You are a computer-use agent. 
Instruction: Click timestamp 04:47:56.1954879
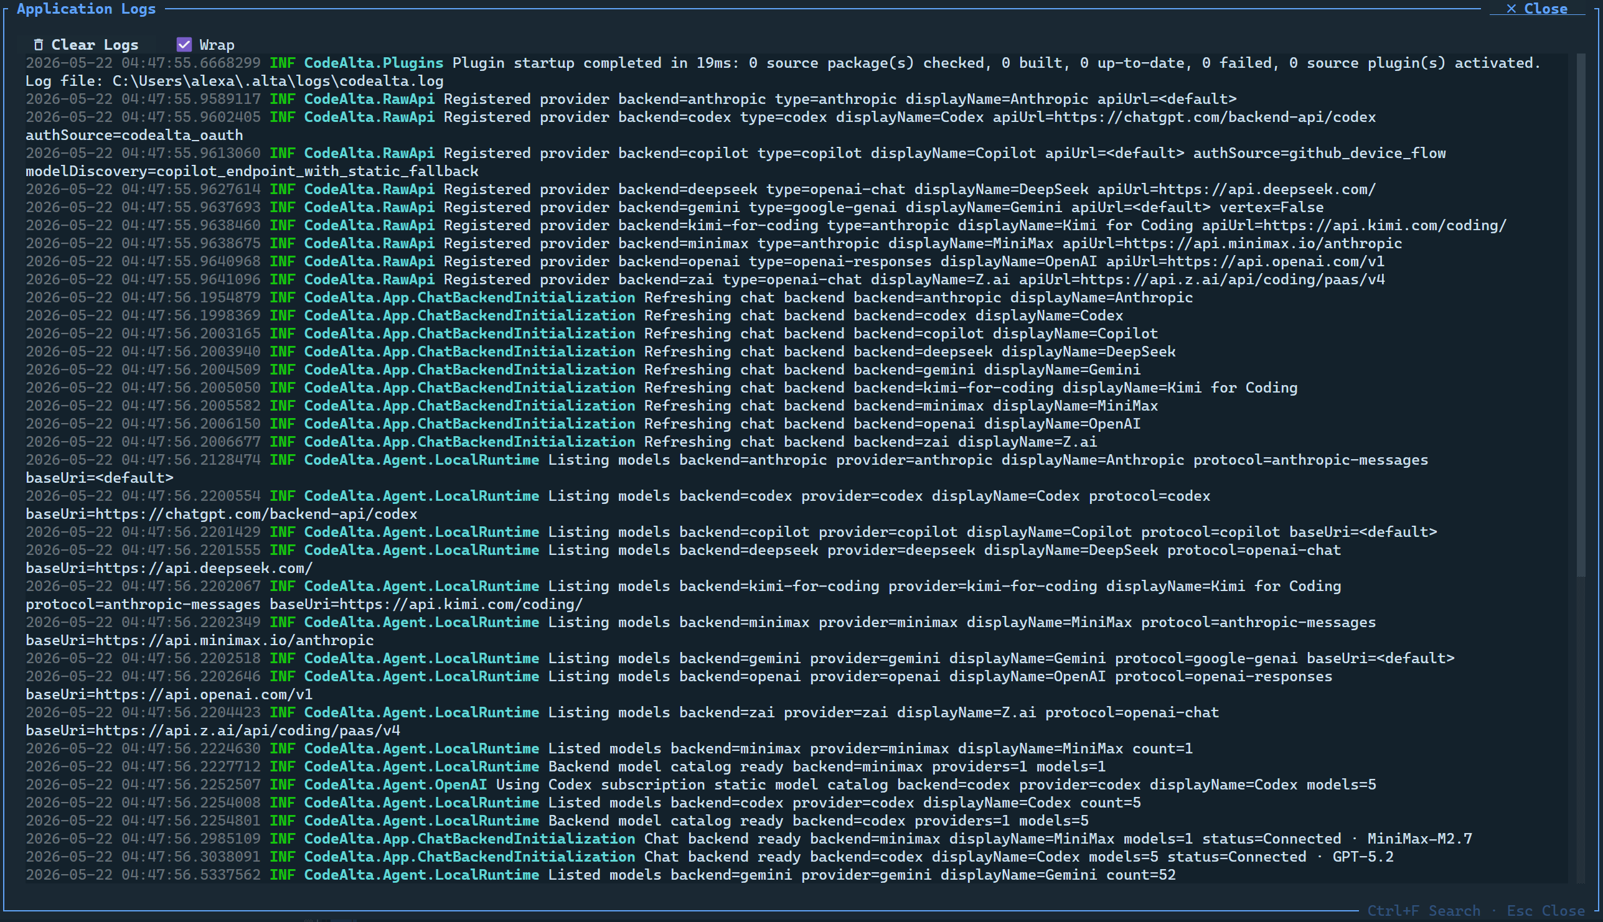190,297
